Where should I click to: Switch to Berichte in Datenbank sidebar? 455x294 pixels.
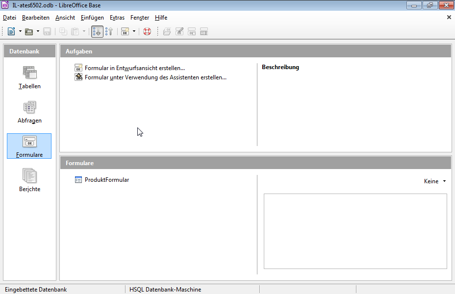tap(29, 180)
